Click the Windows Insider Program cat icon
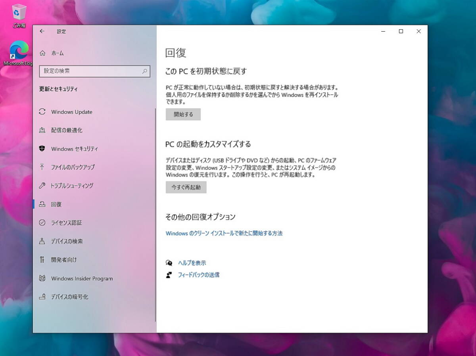The height and width of the screenshot is (356, 476). (x=42, y=278)
